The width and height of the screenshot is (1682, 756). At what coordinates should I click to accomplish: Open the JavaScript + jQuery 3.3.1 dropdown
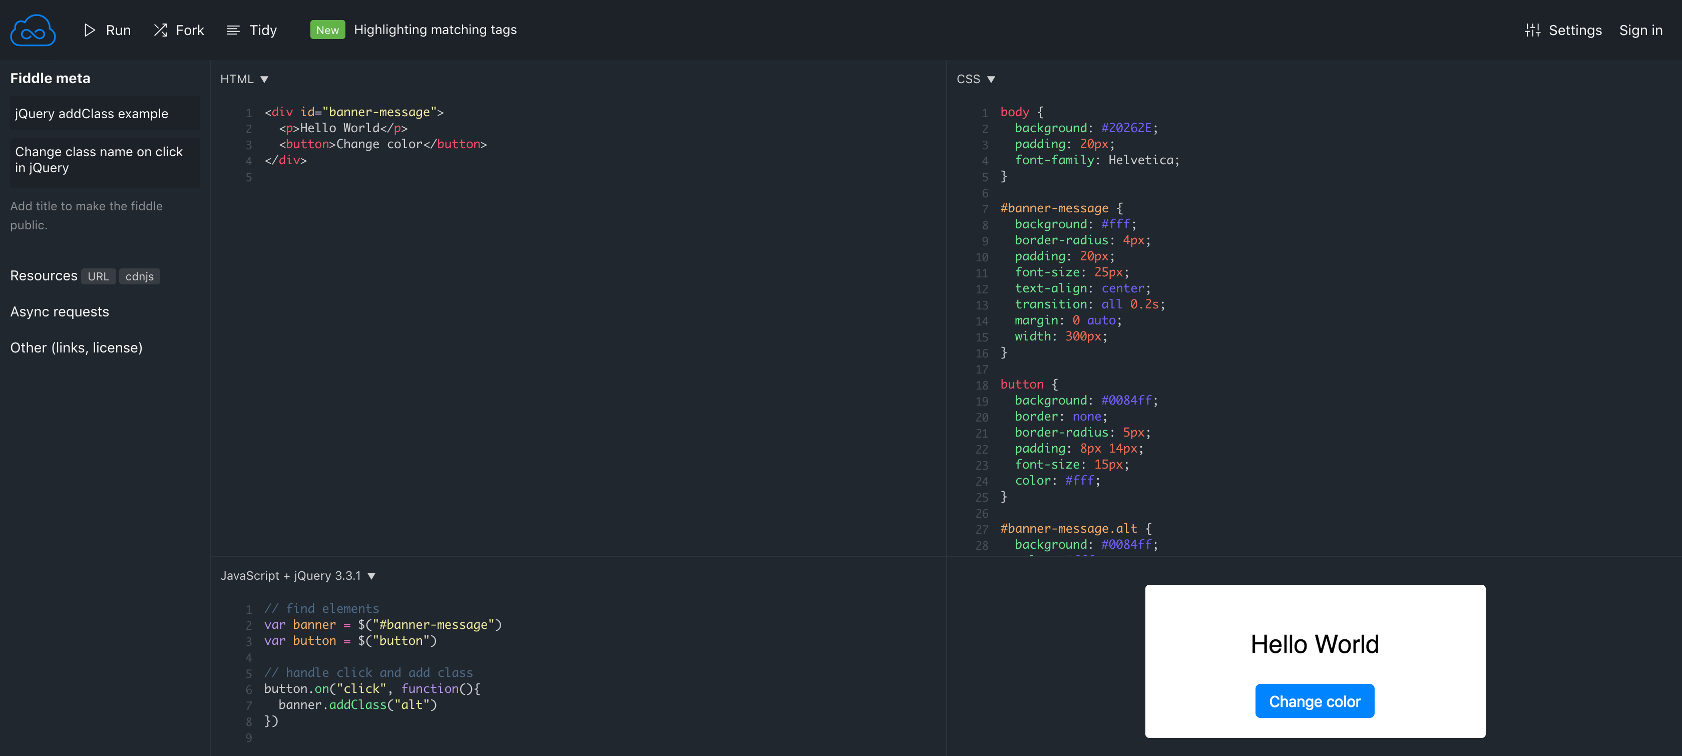pyautogui.click(x=371, y=576)
